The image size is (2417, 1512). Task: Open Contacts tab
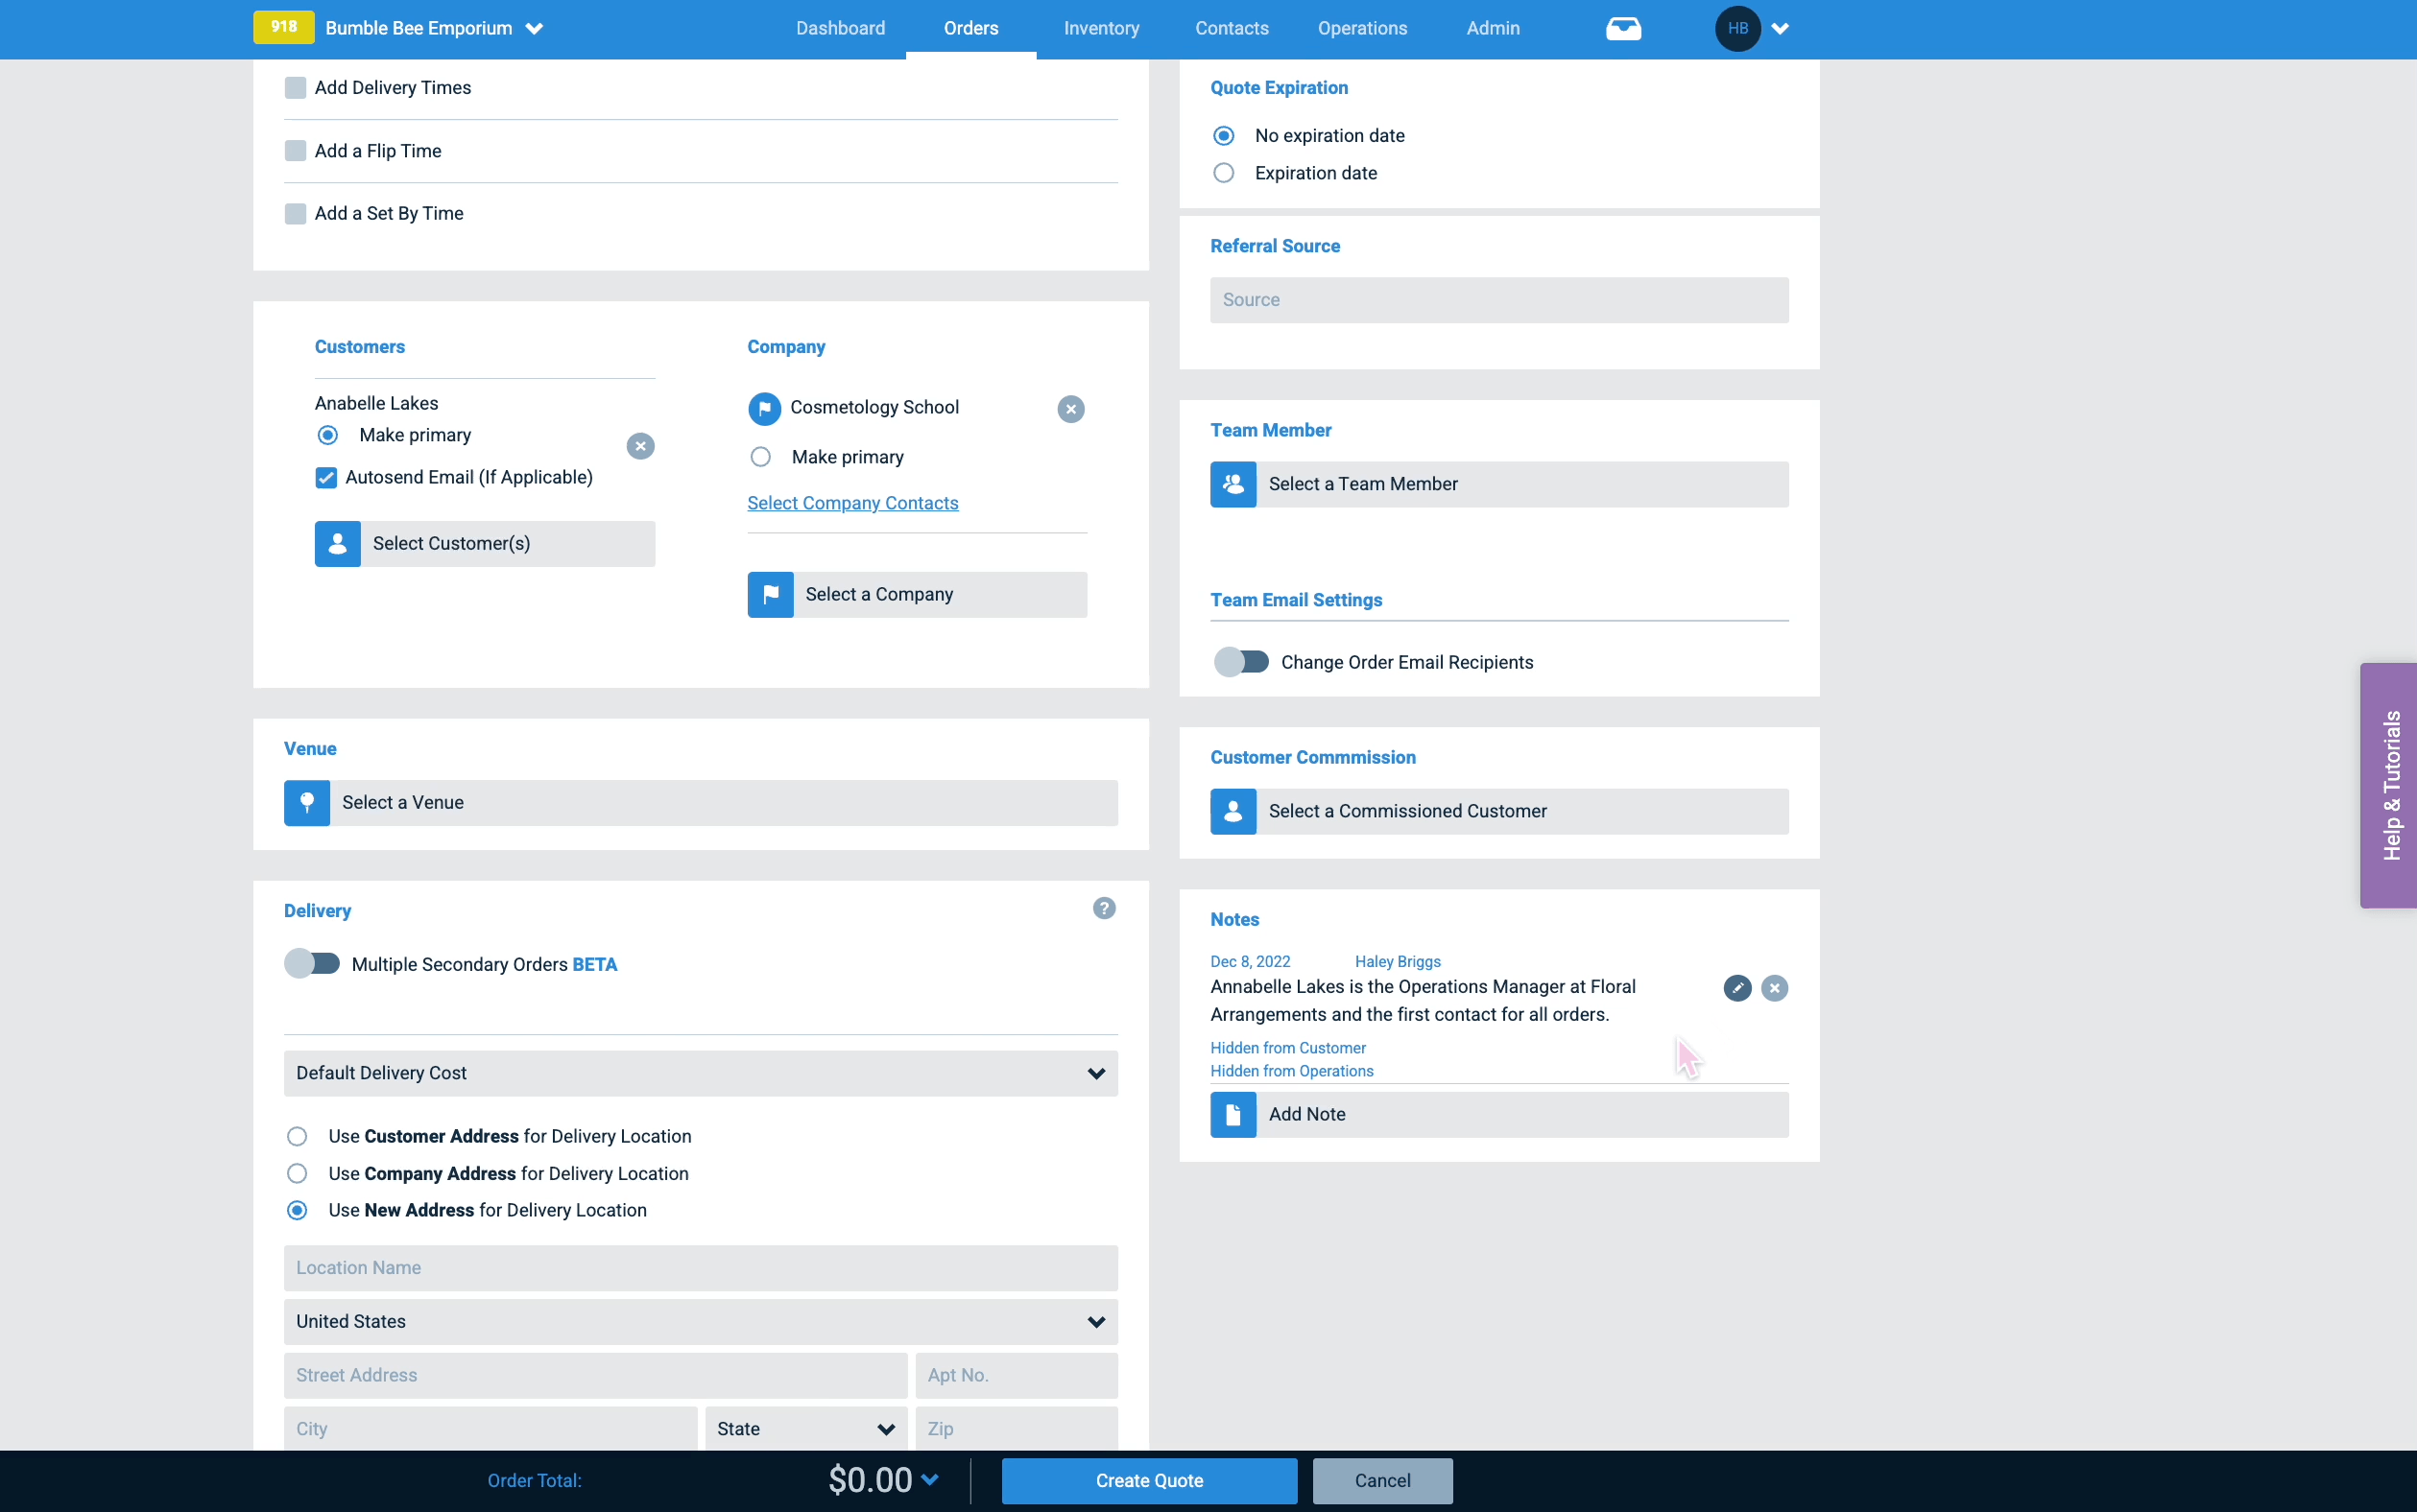[1232, 28]
